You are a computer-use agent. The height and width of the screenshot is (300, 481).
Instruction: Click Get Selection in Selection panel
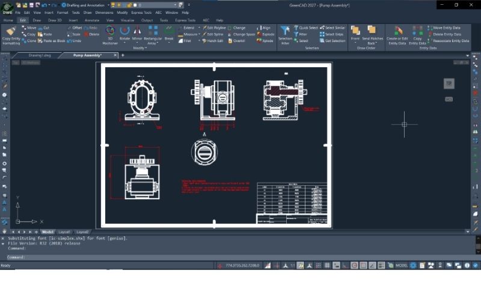(332, 41)
